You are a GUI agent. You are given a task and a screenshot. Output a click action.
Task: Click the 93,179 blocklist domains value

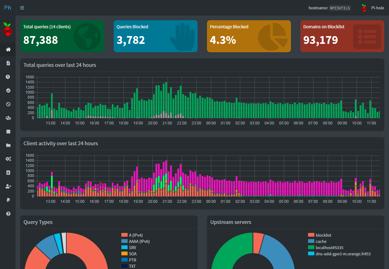pos(321,40)
